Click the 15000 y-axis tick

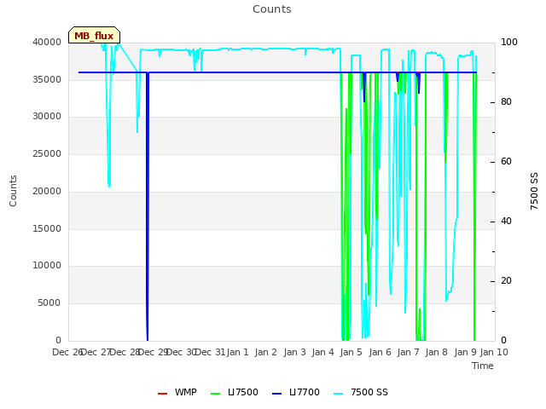(47, 228)
